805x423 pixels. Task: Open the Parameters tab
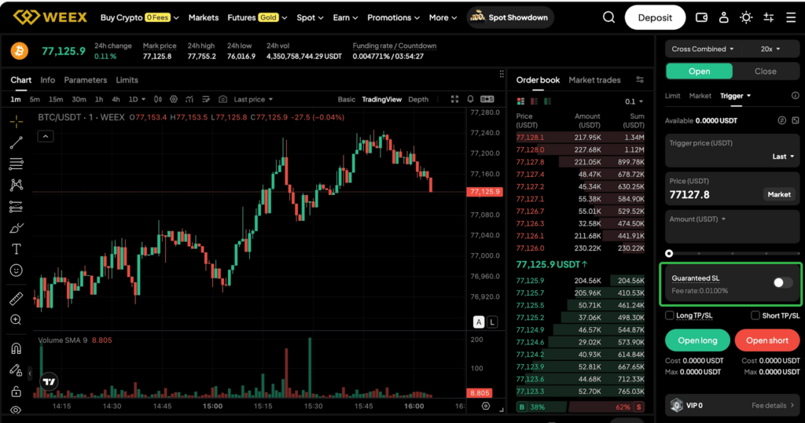point(85,80)
